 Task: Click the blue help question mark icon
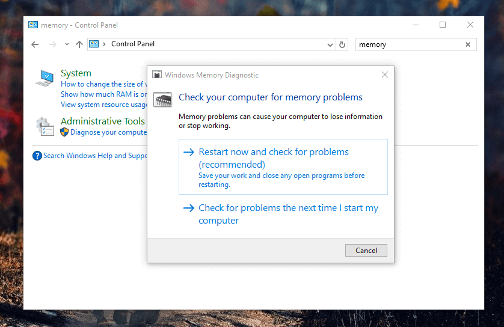[x=37, y=156]
